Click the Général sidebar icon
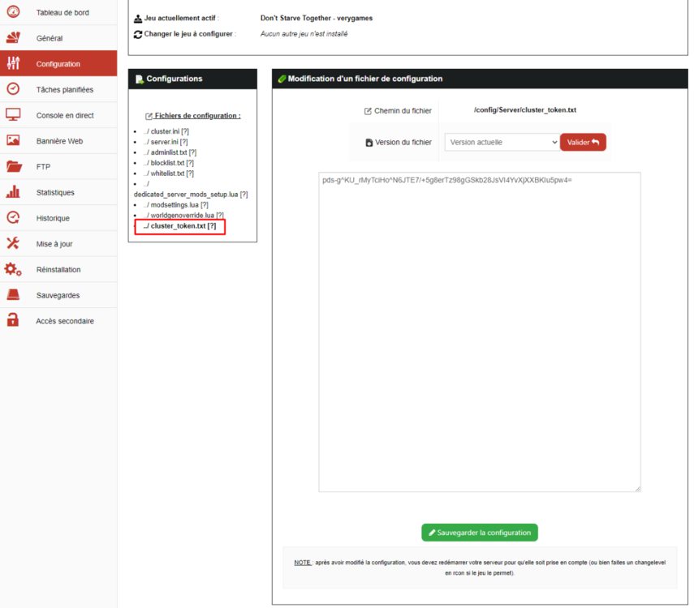Screen dimensions: 694x608 point(13,38)
